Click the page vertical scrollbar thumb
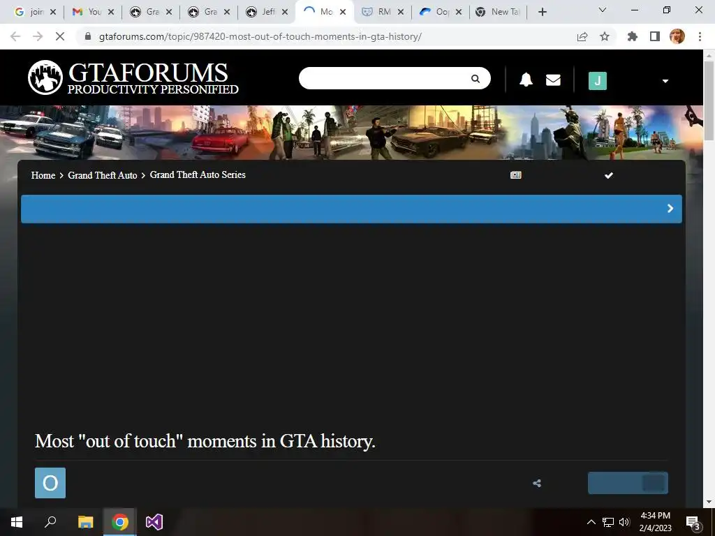715x536 pixels. pyautogui.click(x=709, y=100)
